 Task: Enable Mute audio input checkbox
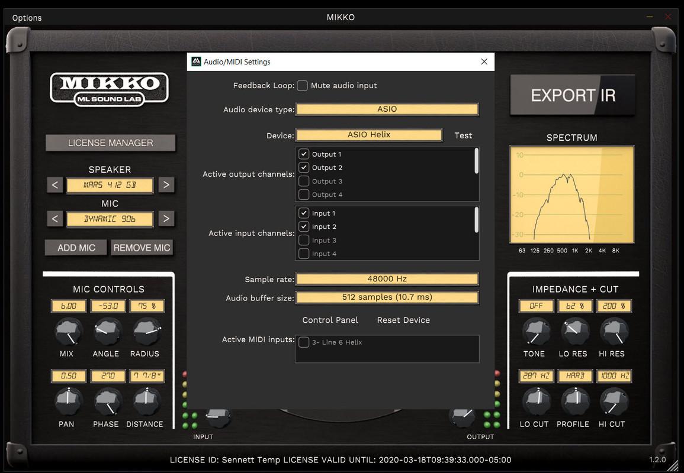[302, 85]
